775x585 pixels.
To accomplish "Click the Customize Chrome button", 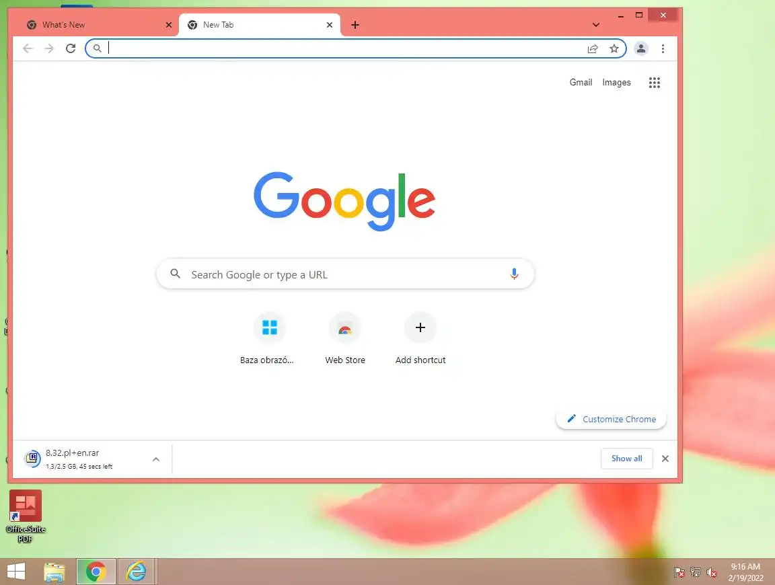I will coord(612,419).
